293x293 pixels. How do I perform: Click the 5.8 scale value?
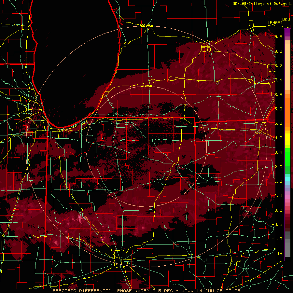pos(278,109)
